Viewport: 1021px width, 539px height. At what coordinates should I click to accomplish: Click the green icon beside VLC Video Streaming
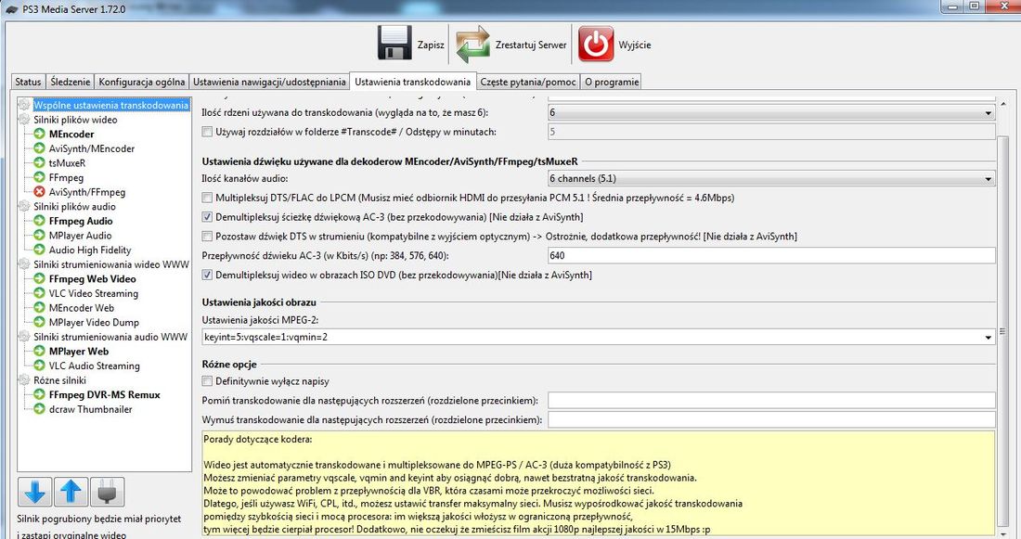[x=39, y=293]
